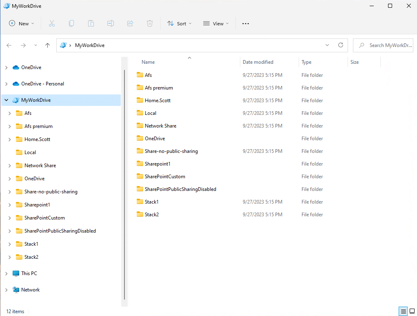This screenshot has width=417, height=316.
Task: Click the Copy icon in toolbar
Action: tap(71, 24)
